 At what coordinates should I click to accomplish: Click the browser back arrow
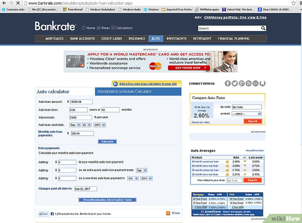point(4,3)
